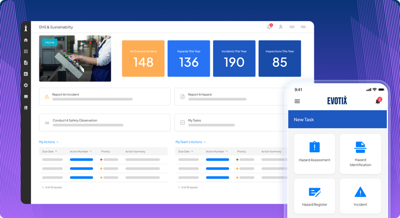The image size is (400, 218).
Task: Click the My Tasks checkbox icon
Action: coord(182,123)
